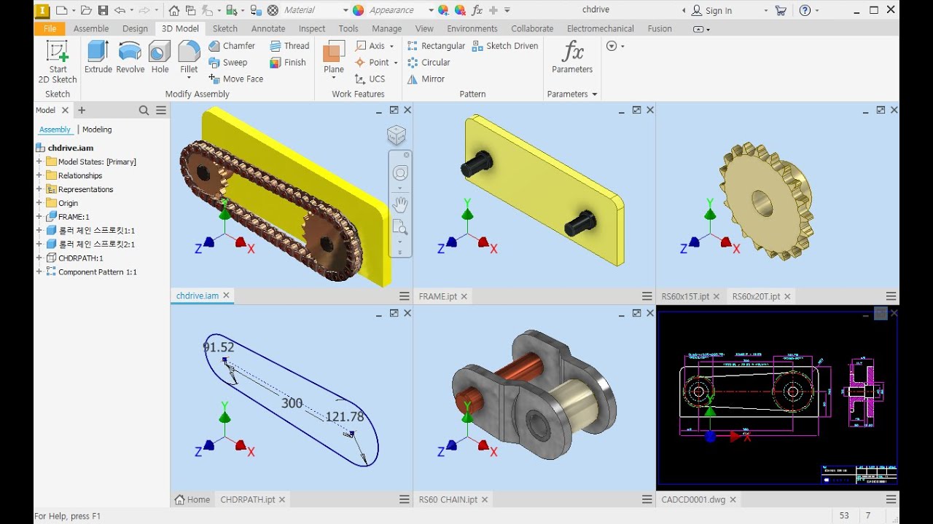Viewport: 933px width, 524px height.
Task: Click the ViewCube in the chdrive view
Action: tap(396, 135)
